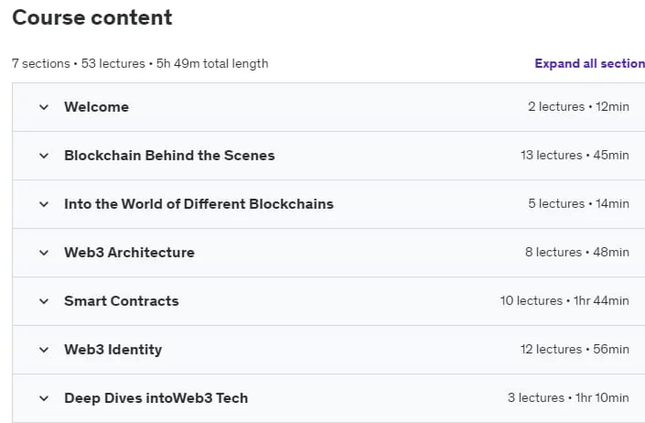This screenshot has height=423, width=645.
Task: Expand Into the World of Different Blockchains title
Action: tap(199, 204)
